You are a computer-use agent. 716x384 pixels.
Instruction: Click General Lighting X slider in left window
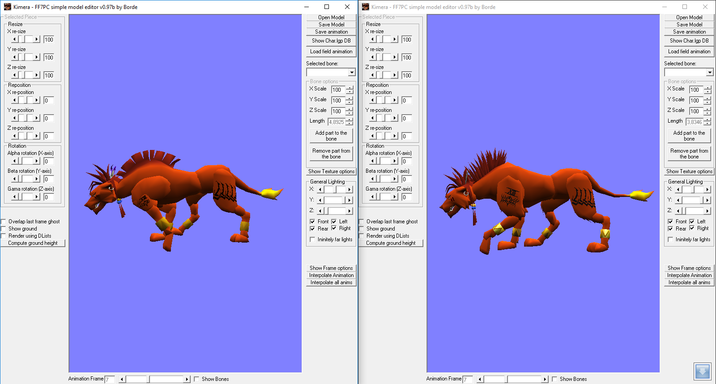tap(335, 189)
